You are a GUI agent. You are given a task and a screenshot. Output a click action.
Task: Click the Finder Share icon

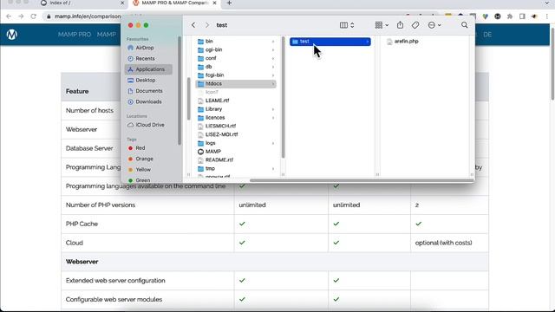point(400,25)
